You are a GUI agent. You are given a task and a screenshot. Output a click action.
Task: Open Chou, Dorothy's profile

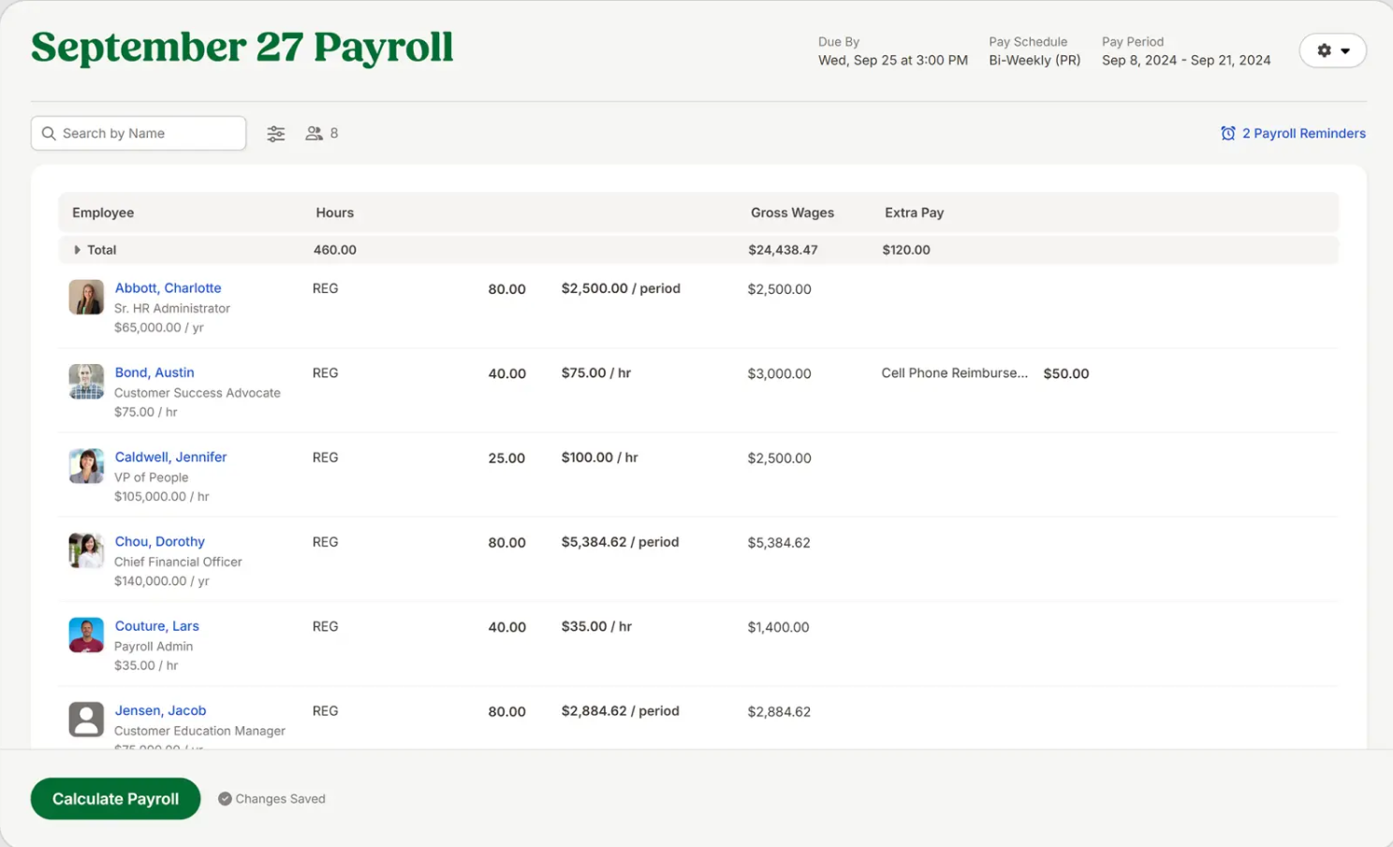159,541
